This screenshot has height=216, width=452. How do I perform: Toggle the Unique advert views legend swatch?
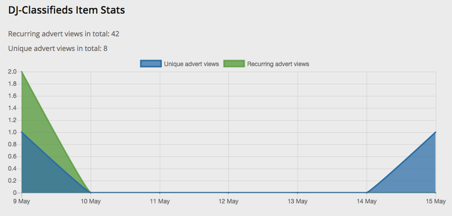tap(151, 64)
